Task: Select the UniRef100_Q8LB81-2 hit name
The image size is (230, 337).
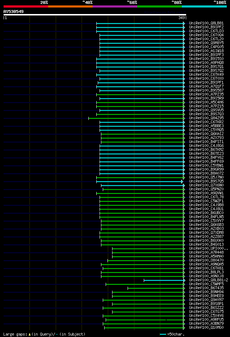Action: pyautogui.click(x=208, y=280)
